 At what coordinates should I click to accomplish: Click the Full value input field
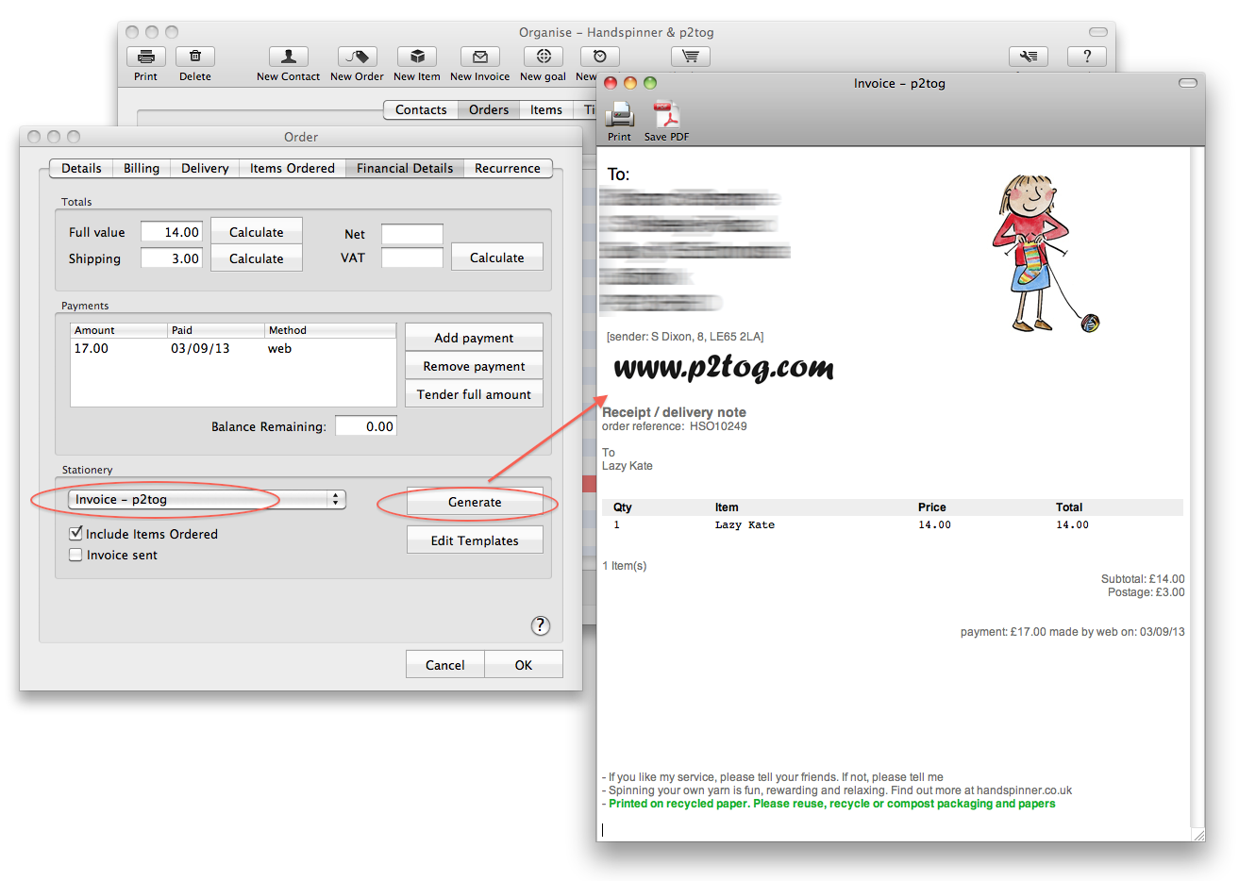pos(171,231)
